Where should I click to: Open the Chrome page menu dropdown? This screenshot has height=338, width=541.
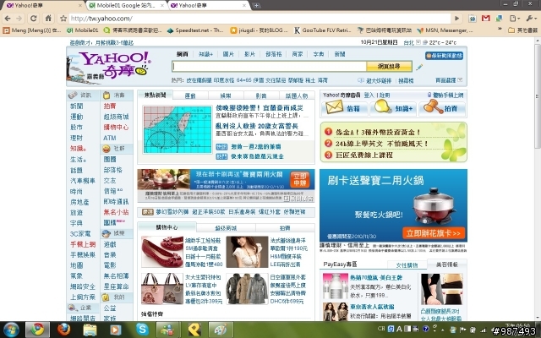coord(515,19)
